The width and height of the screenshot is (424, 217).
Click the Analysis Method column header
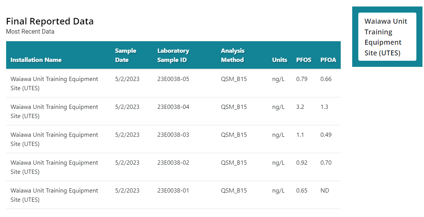coord(233,55)
